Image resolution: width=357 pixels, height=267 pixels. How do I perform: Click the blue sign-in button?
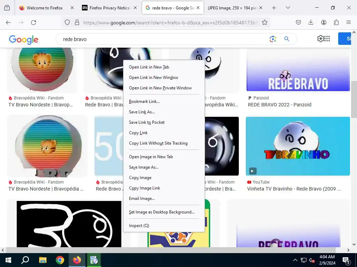tap(344, 39)
